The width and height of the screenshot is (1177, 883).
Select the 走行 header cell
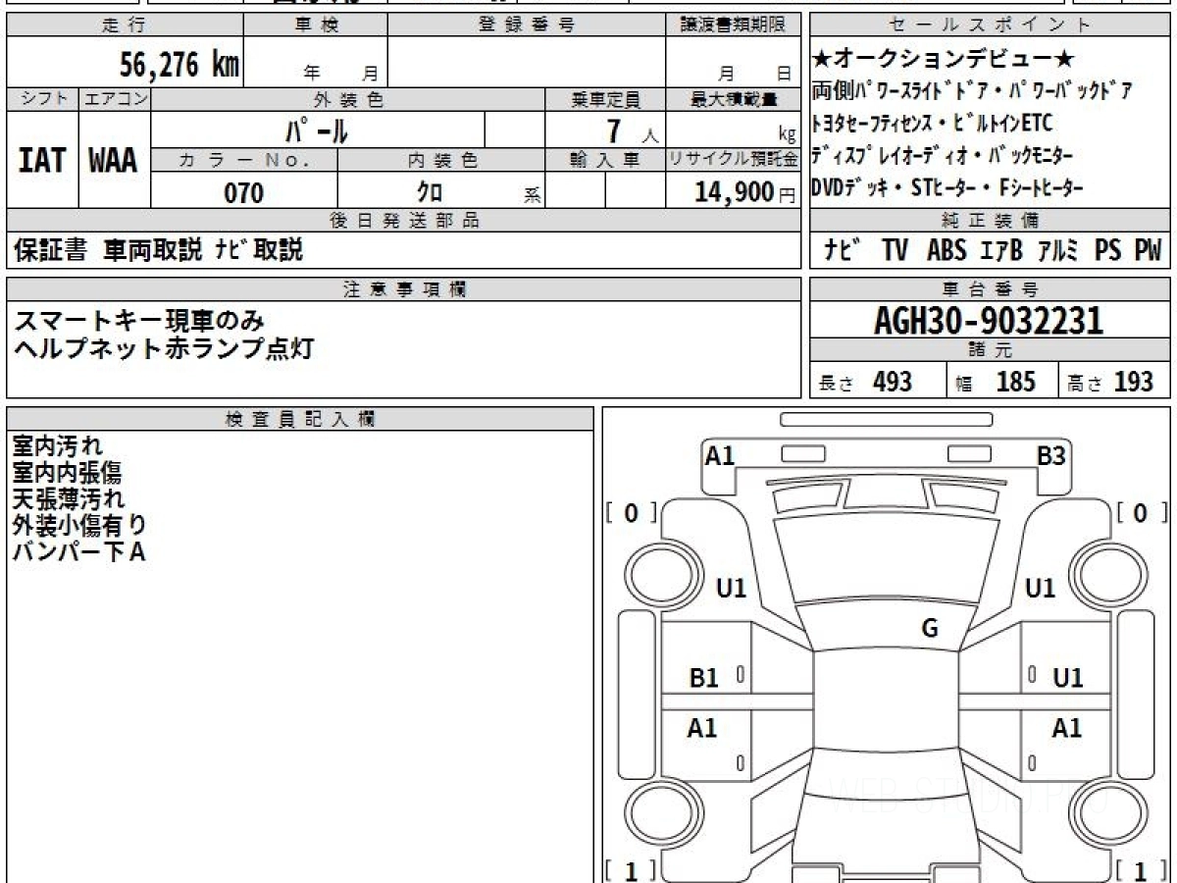(125, 26)
